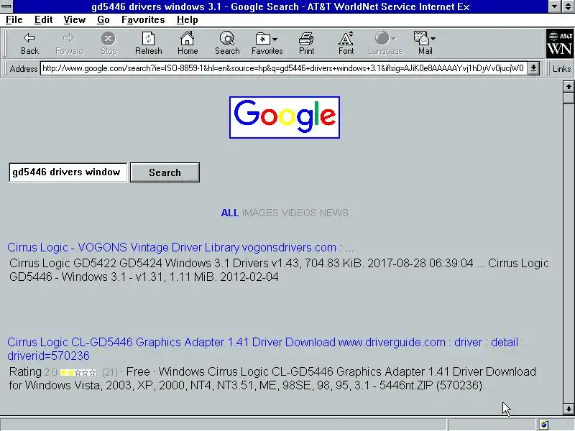
Task: Refresh the current page
Action: coord(149,43)
